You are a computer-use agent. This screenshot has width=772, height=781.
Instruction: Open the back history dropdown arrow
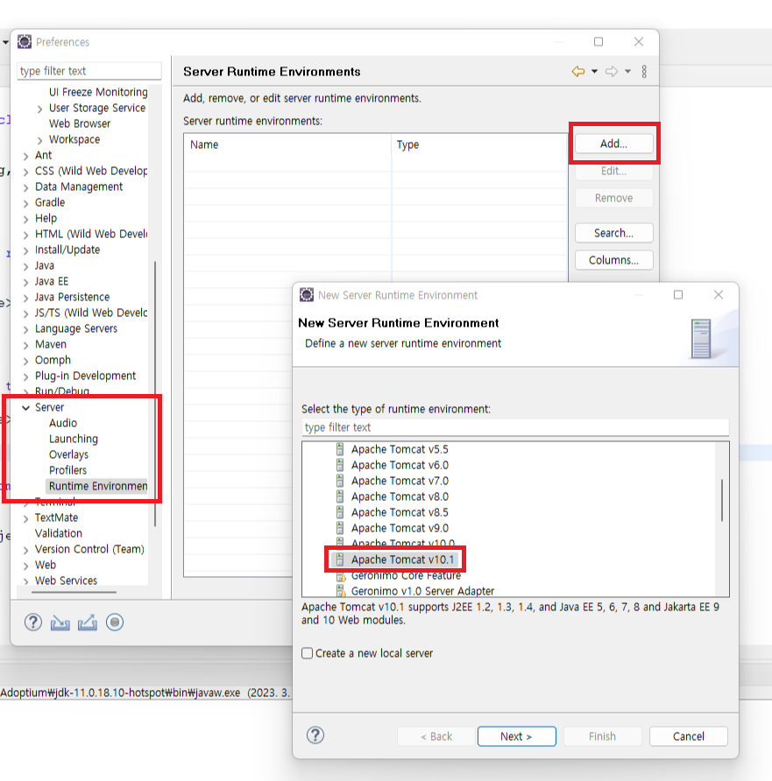pyautogui.click(x=595, y=71)
